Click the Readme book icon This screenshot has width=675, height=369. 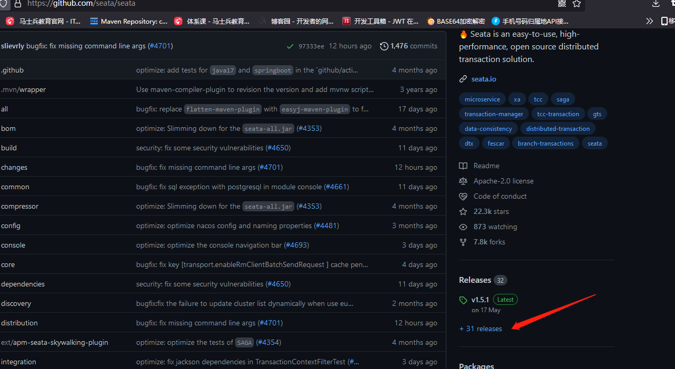point(463,166)
